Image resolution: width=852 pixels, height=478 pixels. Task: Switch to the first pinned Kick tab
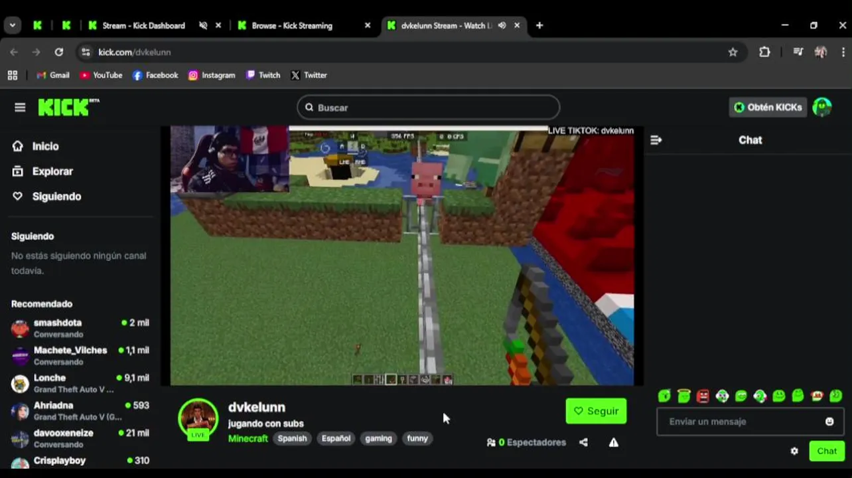(x=38, y=25)
